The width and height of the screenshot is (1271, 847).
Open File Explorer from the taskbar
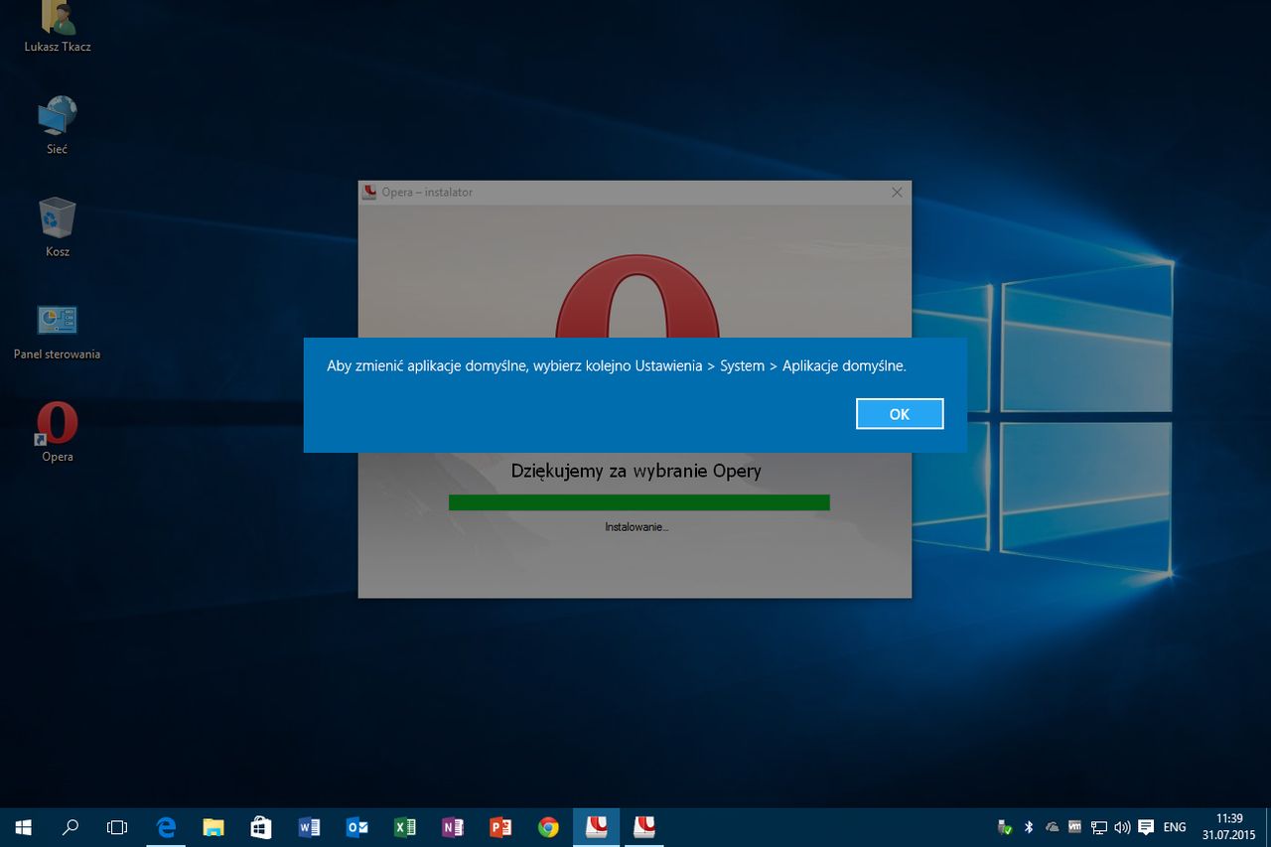pyautogui.click(x=213, y=827)
